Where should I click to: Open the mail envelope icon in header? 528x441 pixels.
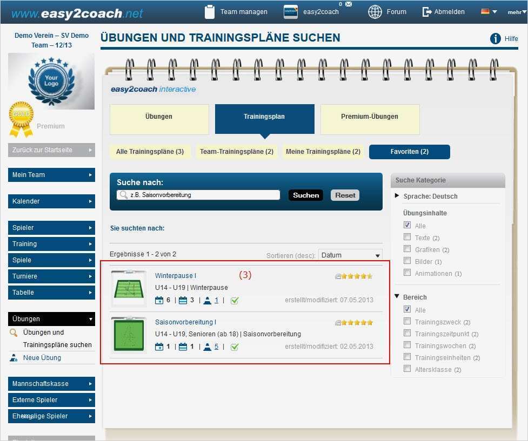click(349, 4)
